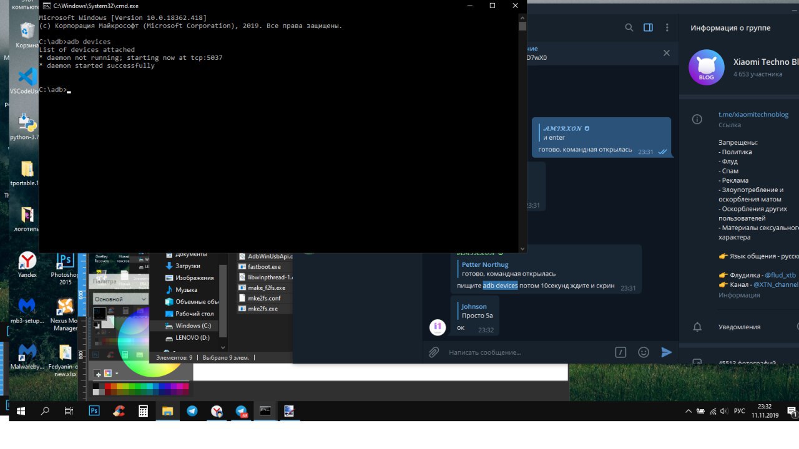The image size is (799, 449).
Task: Select Windows (C:) drive in Explorer
Action: 189,326
